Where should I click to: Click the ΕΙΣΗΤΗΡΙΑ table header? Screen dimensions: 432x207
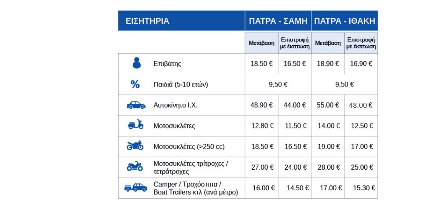[x=182, y=21]
